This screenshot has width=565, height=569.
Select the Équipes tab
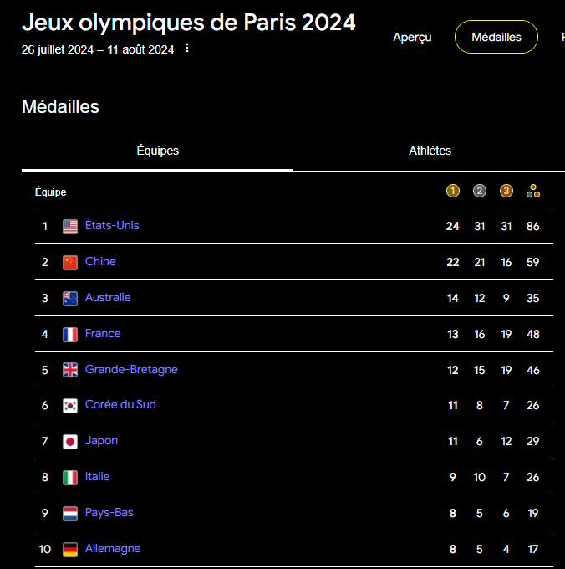pos(157,151)
